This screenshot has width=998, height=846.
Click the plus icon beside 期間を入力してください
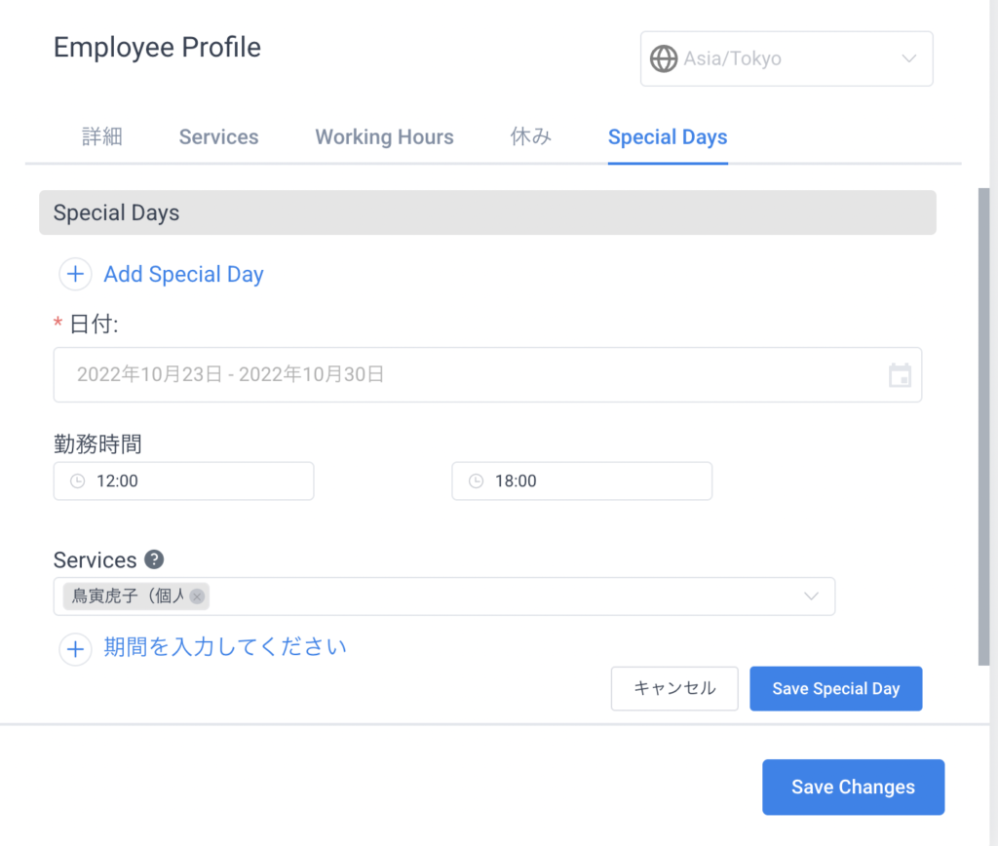tap(75, 649)
